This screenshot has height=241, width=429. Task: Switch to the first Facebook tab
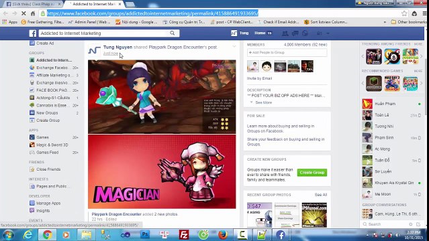[33, 4]
